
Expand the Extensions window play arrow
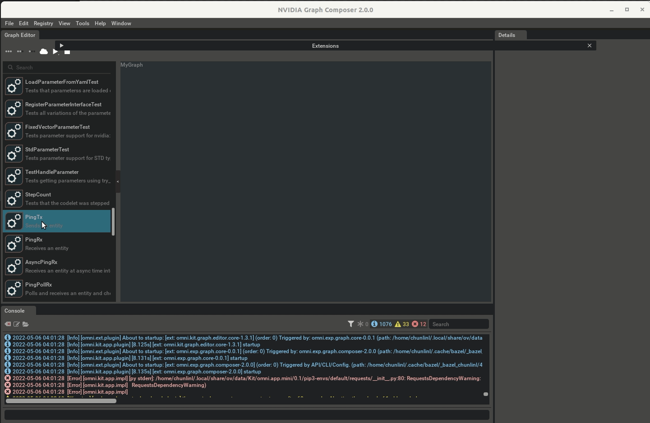coord(61,45)
